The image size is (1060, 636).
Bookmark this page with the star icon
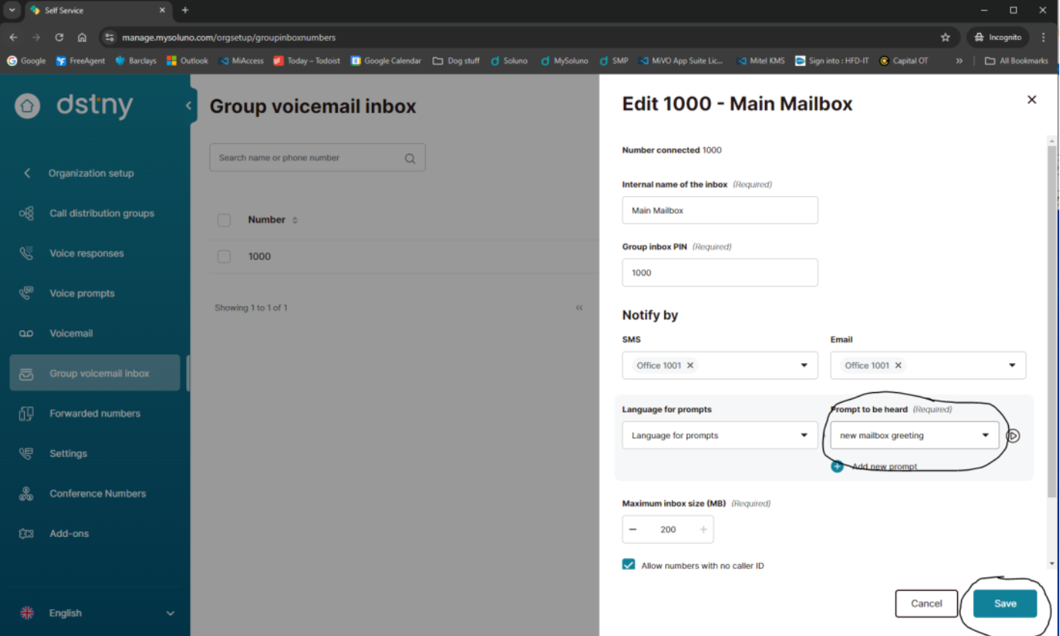click(x=945, y=37)
